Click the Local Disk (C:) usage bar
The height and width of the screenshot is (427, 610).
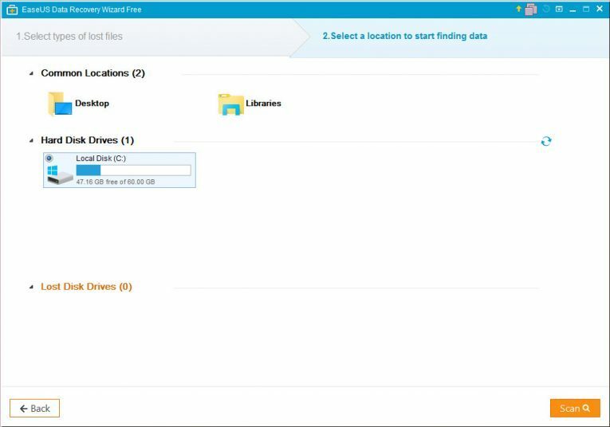(x=133, y=170)
